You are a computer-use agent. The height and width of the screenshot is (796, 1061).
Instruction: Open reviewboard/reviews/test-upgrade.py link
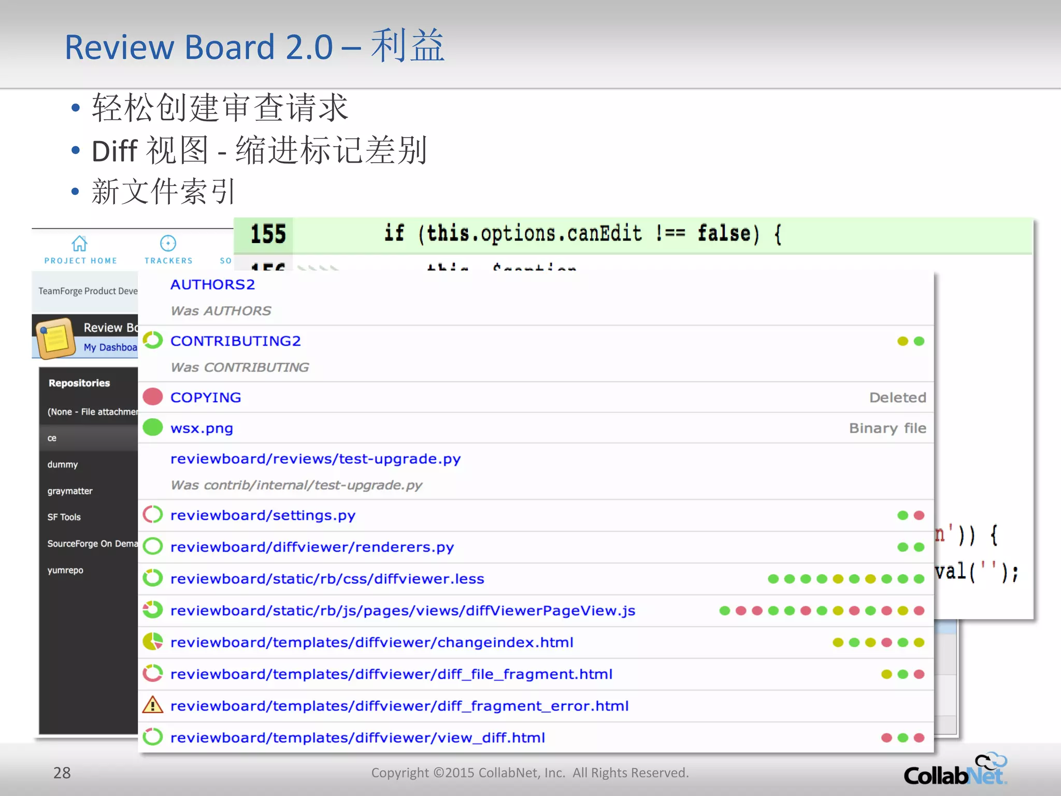coord(316,459)
